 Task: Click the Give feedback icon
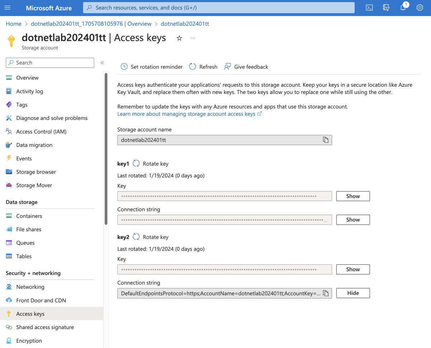pos(227,67)
